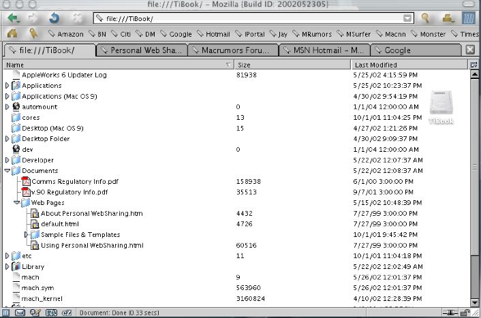Open the Home page icon
The width and height of the screenshot is (481, 318).
[x=12, y=33]
